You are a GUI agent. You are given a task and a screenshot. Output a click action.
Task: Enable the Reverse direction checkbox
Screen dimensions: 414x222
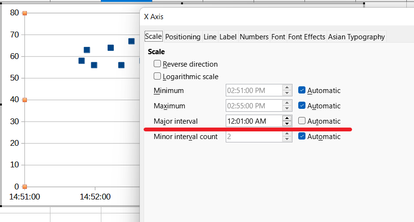[x=157, y=64]
